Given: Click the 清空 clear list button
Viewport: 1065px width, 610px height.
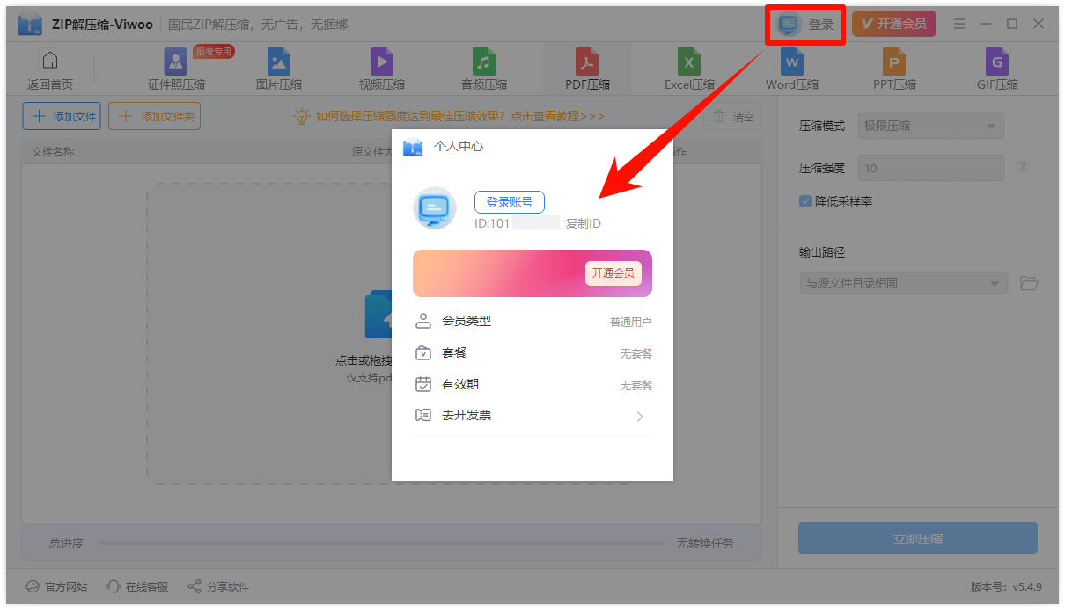Looking at the screenshot, I should tap(733, 116).
